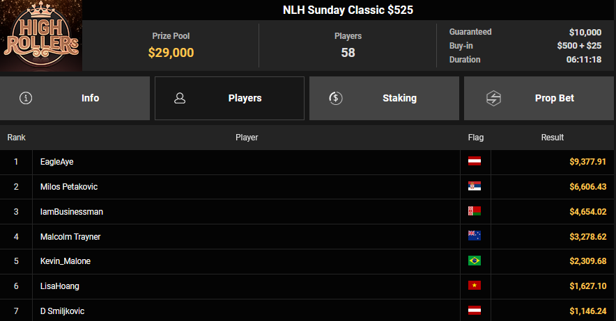The height and width of the screenshot is (321, 616).
Task: Click LisaHoang's Vietnam flag icon
Action: [475, 286]
